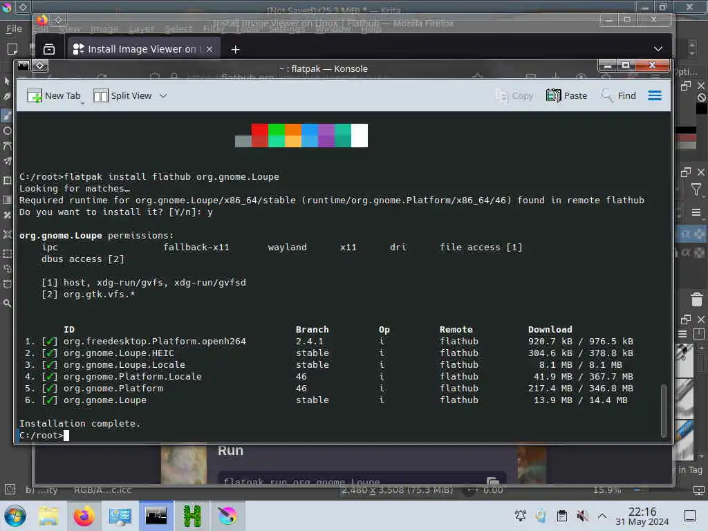Toggle the pin button in the Firefox title bar
Screen dimensions: 708x531
(59, 19)
